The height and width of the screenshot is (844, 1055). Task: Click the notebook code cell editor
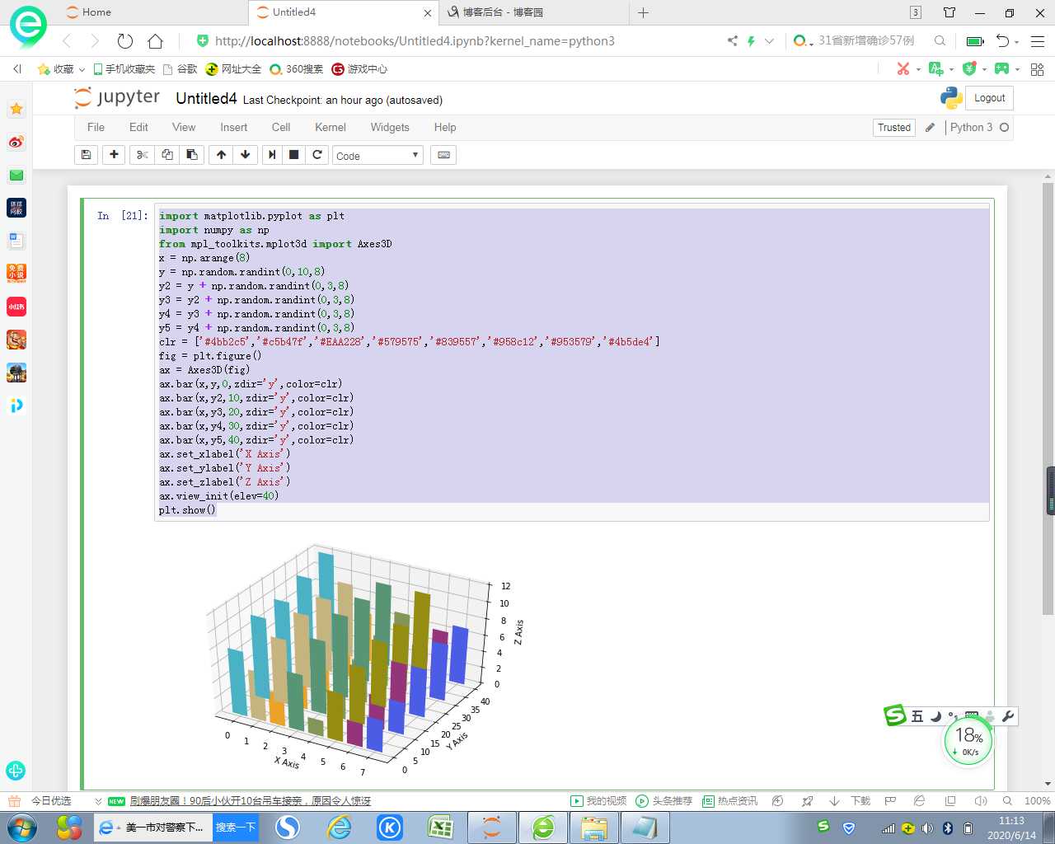pyautogui.click(x=572, y=362)
